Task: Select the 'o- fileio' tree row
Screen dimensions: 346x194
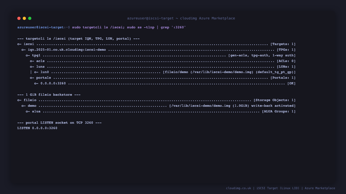Action: pos(157,100)
